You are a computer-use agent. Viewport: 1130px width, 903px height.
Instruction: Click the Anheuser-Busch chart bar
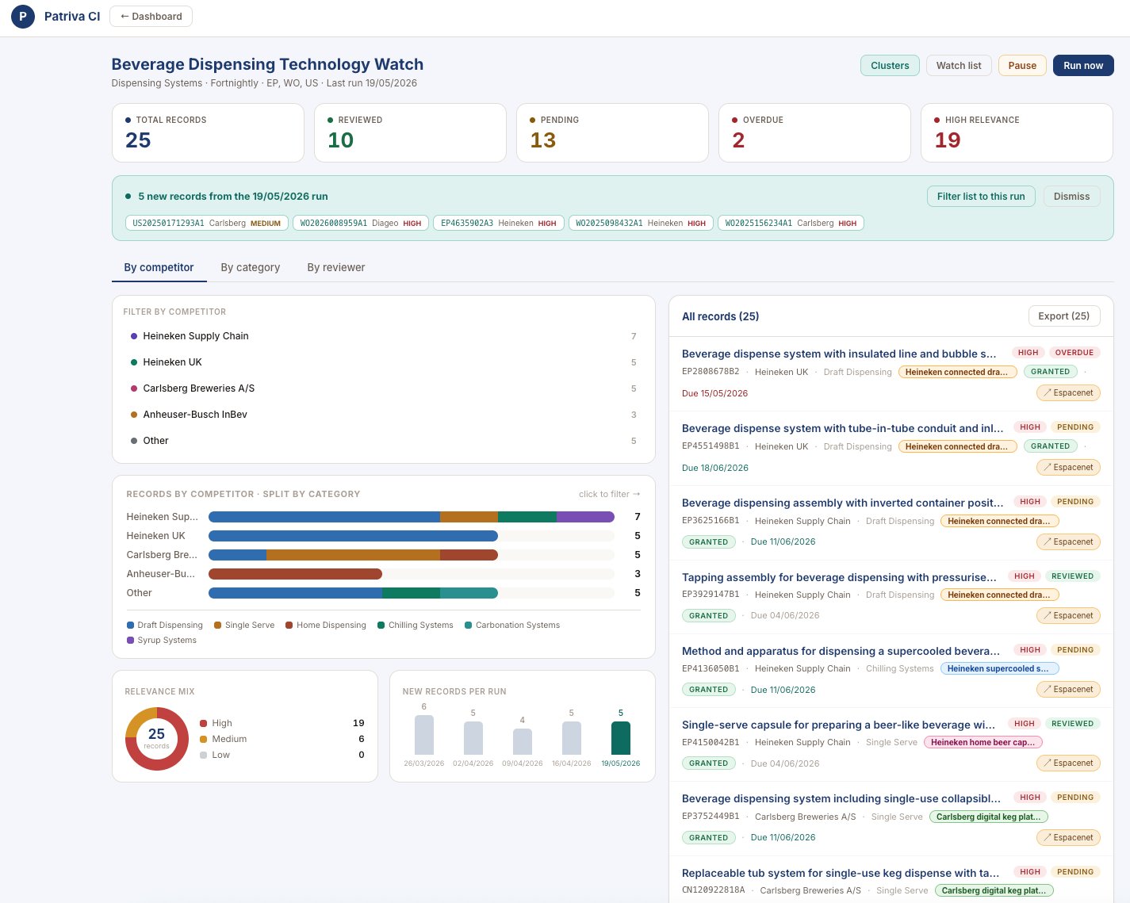(x=295, y=574)
